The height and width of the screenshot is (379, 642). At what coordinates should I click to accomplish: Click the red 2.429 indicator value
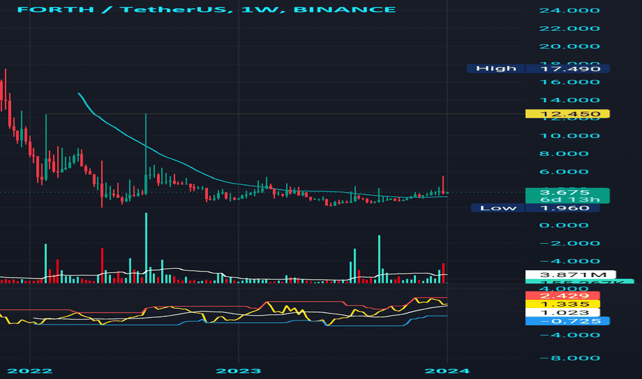tap(563, 296)
